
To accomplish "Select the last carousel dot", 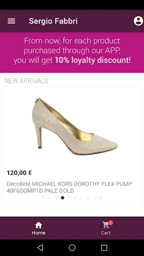I will coord(101,198).
